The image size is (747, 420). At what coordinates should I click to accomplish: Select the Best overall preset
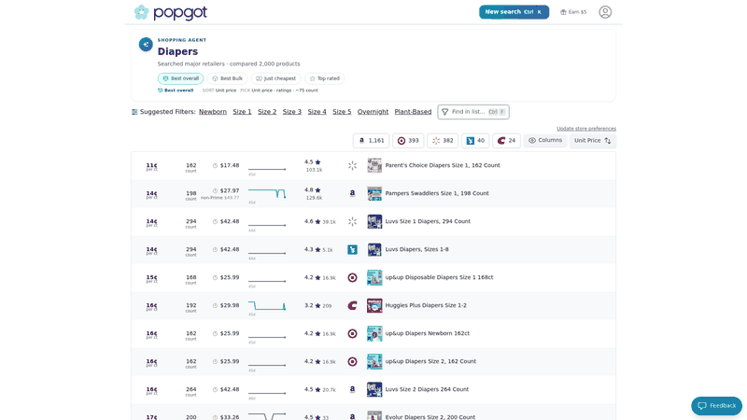180,78
